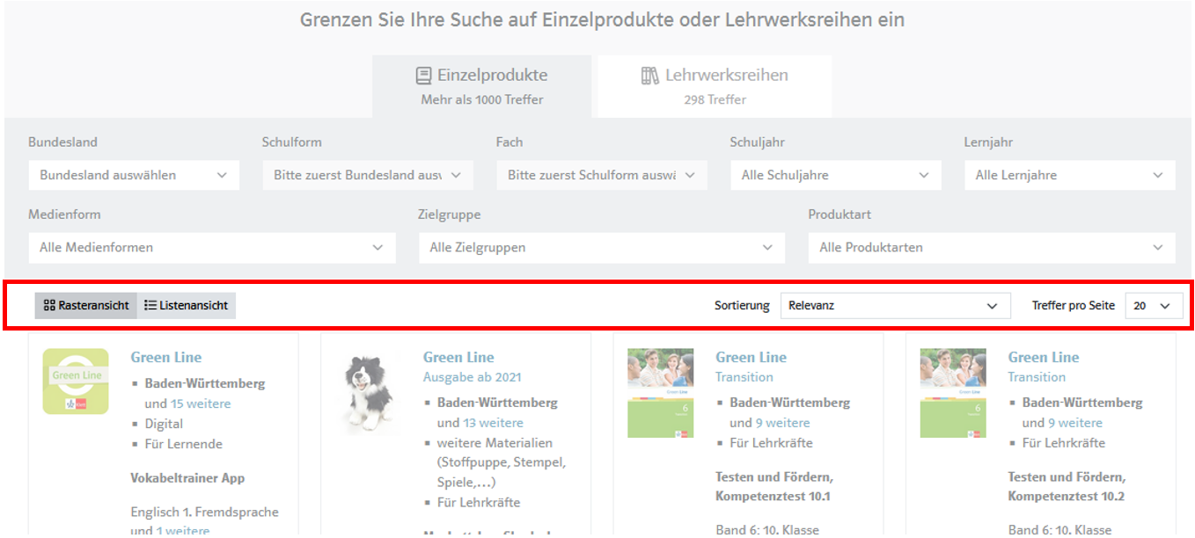
Task: Click the Schulform dropdown field
Action: click(x=368, y=175)
